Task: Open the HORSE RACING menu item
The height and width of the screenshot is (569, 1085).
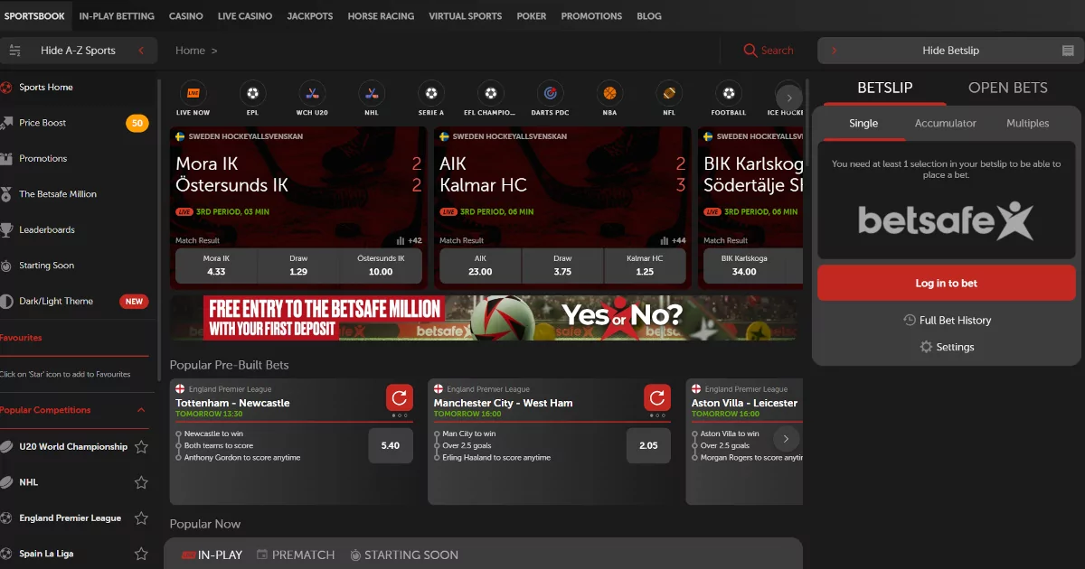Action: (381, 16)
